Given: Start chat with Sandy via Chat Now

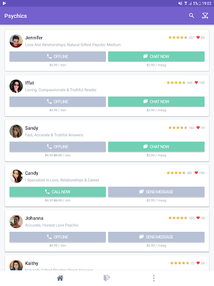Looking at the screenshot, I should [x=156, y=147].
